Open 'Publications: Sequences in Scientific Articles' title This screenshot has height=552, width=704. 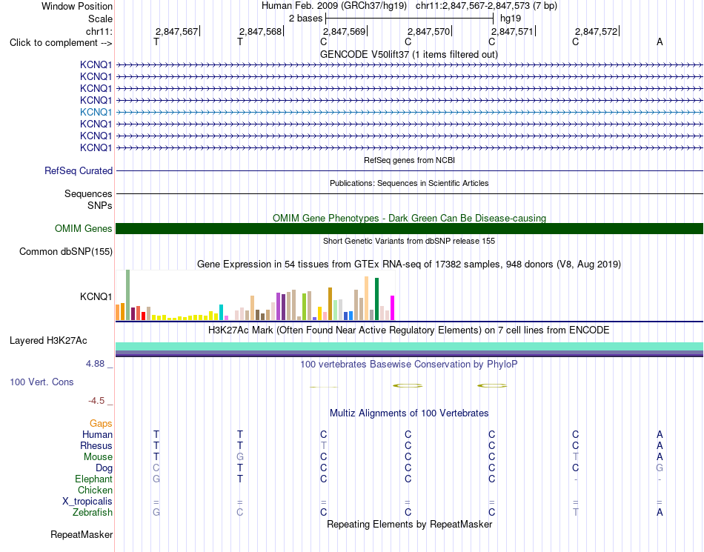(x=409, y=183)
